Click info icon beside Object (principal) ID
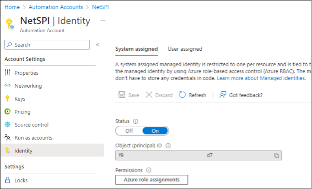Screen dimensions: 312x189 point(168,146)
